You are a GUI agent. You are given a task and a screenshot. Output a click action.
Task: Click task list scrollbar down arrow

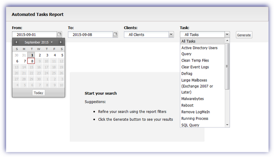click(227, 124)
